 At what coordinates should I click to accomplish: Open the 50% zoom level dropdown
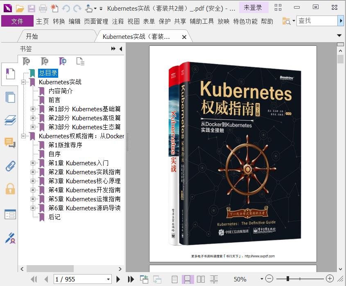[262, 279]
